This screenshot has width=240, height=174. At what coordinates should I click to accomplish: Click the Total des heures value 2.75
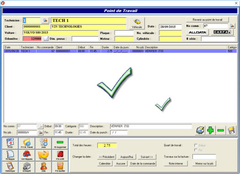107,145
